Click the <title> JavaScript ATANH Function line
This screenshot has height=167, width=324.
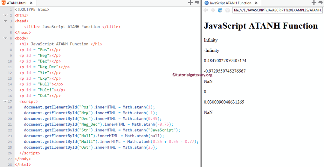pyautogui.click(x=72, y=27)
